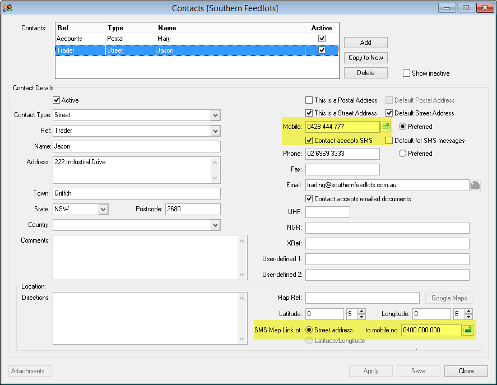Select the Preferred radio for Phone

click(402, 154)
